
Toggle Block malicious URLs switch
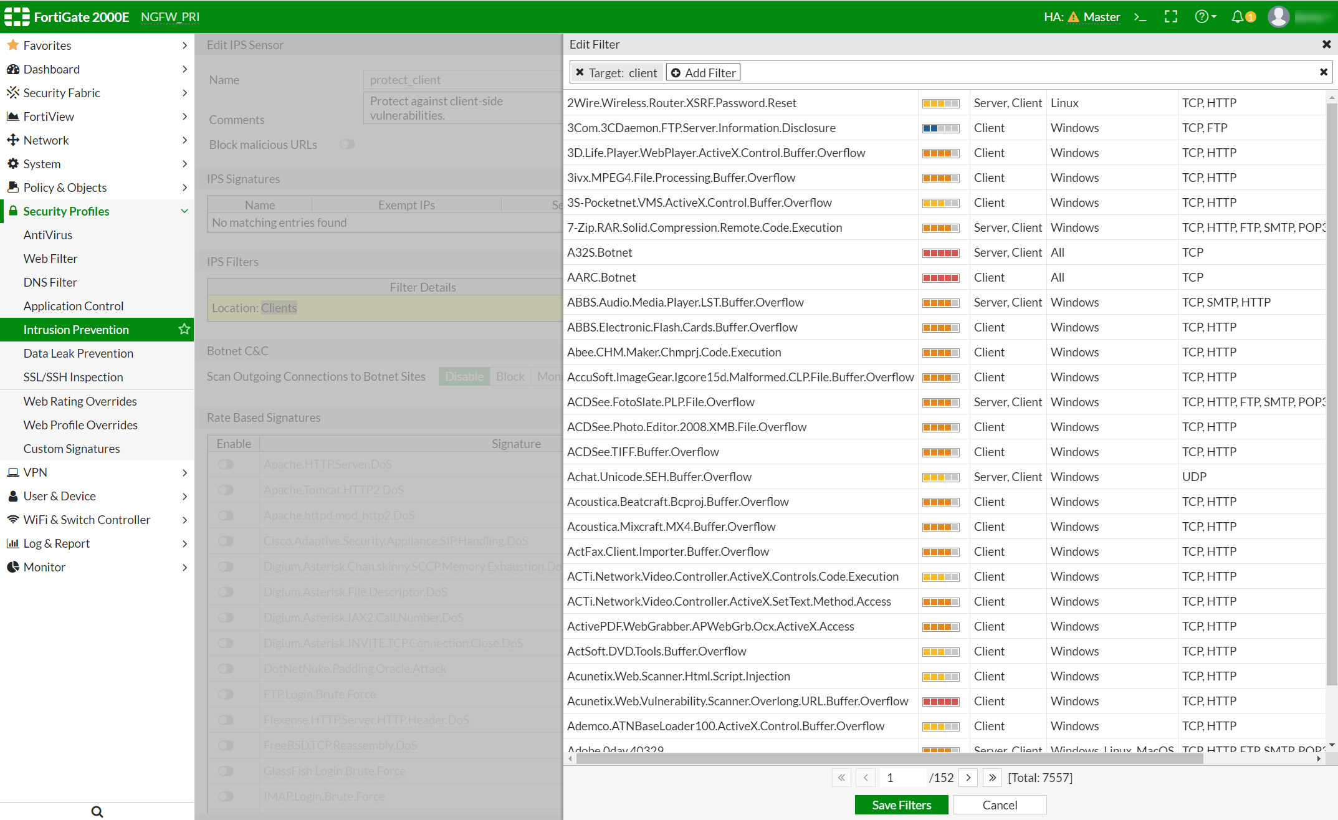[x=347, y=145]
